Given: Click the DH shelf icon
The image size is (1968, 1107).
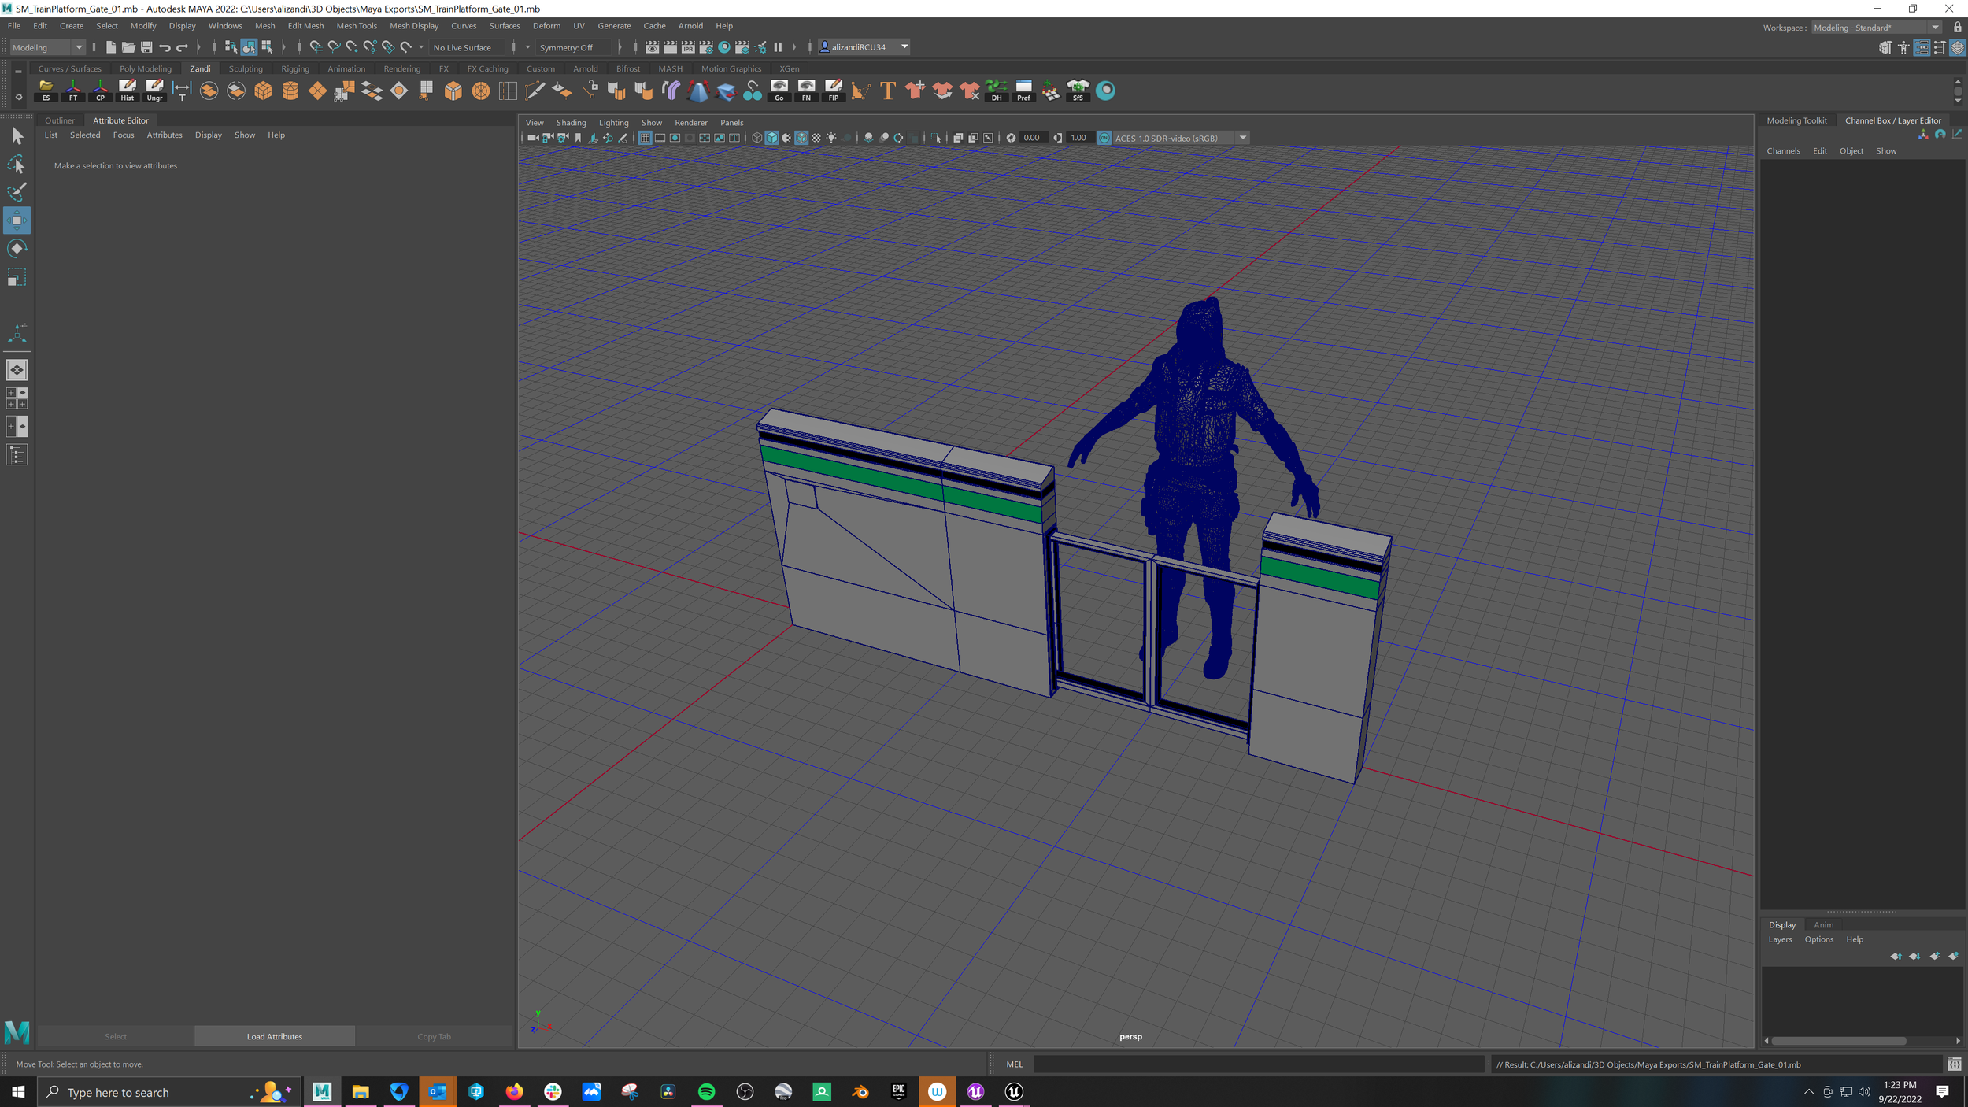Looking at the screenshot, I should [996, 91].
